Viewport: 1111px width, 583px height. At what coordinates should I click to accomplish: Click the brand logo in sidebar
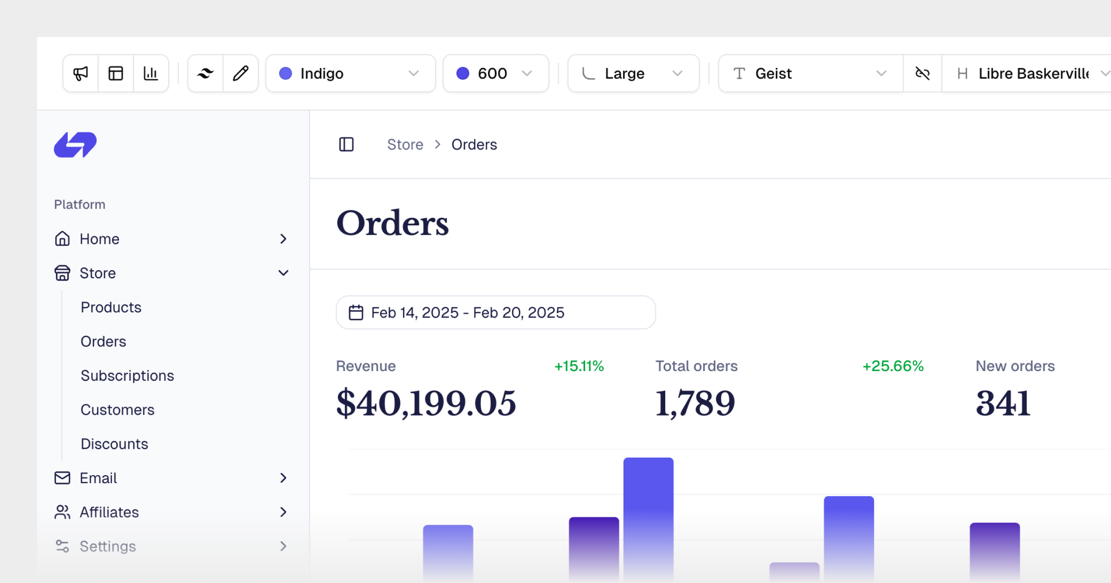(x=75, y=145)
